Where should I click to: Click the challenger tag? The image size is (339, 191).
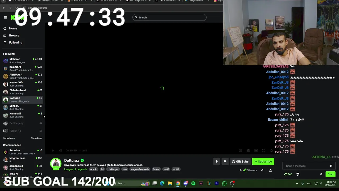(x=113, y=169)
